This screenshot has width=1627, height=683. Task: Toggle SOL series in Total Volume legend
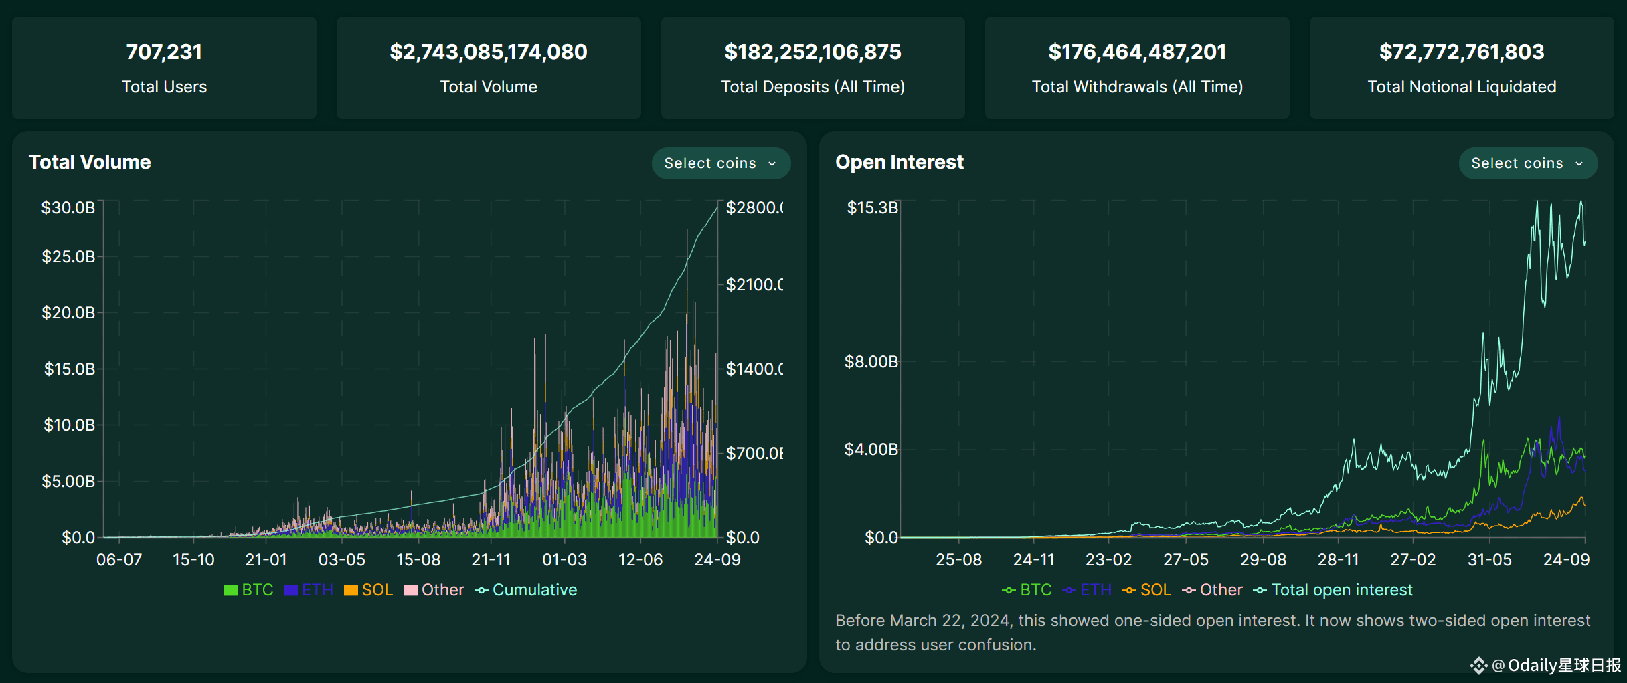coord(377,590)
